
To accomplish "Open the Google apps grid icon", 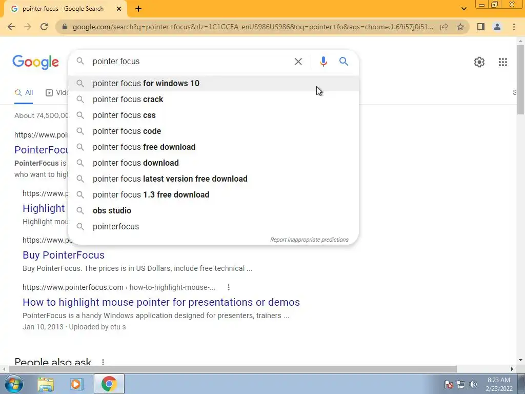I will (502, 62).
